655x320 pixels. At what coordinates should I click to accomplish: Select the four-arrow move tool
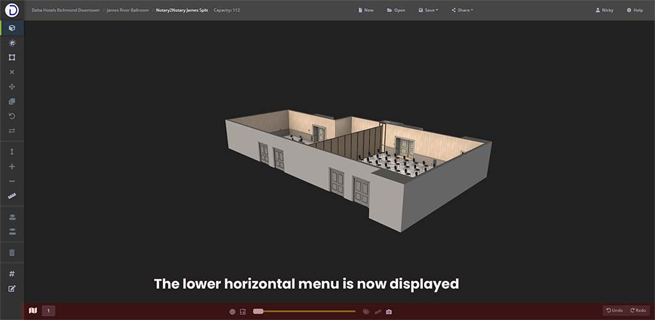click(x=12, y=86)
